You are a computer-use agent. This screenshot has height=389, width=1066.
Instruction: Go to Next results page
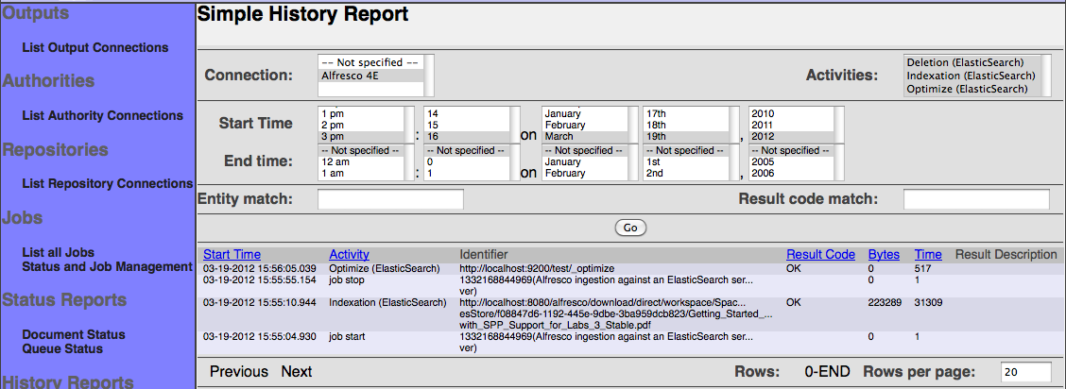[x=296, y=372]
